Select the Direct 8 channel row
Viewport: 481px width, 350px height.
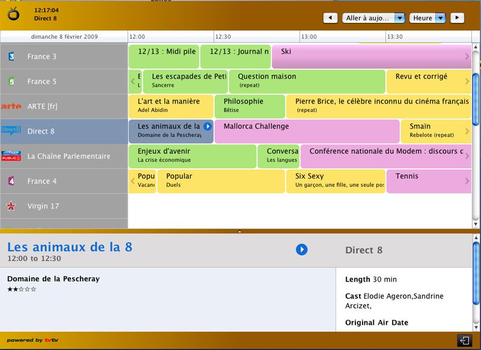point(64,131)
